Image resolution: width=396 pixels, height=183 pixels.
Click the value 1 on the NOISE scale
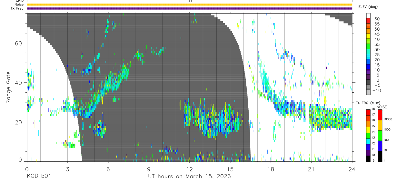pyautogui.click(x=385, y=160)
